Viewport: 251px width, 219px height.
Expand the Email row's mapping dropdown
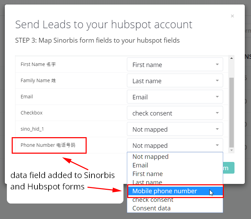(x=175, y=97)
